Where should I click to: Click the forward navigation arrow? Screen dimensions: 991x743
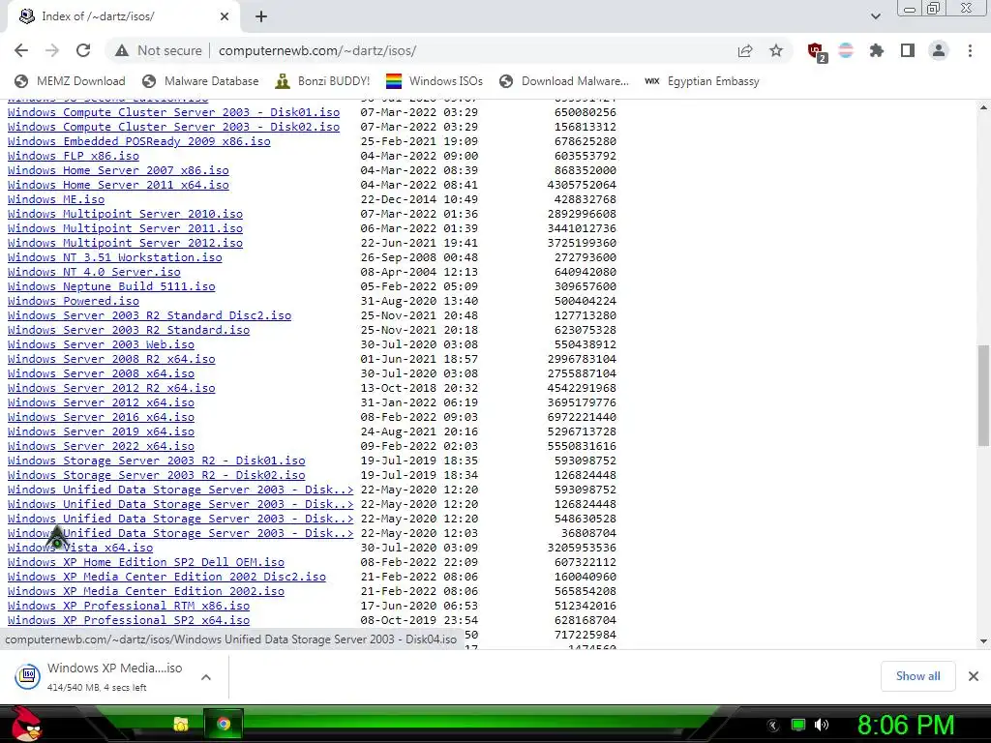pos(52,50)
